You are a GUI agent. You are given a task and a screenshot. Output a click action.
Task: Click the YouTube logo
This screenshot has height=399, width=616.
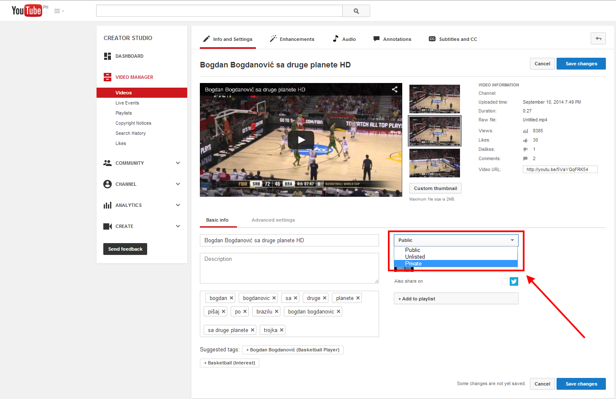coord(27,11)
